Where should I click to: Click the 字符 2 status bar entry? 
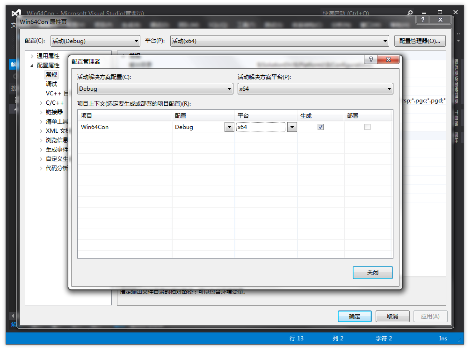tap(384, 339)
